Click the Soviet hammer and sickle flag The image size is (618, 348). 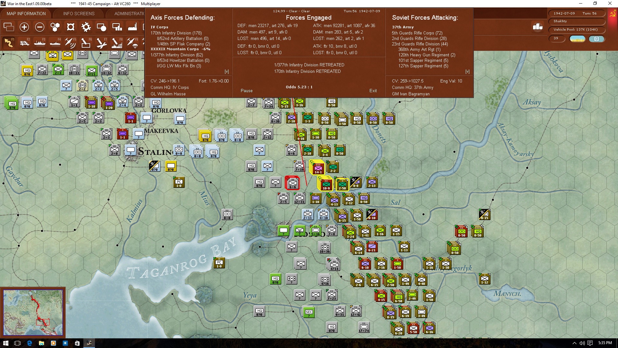(612, 14)
